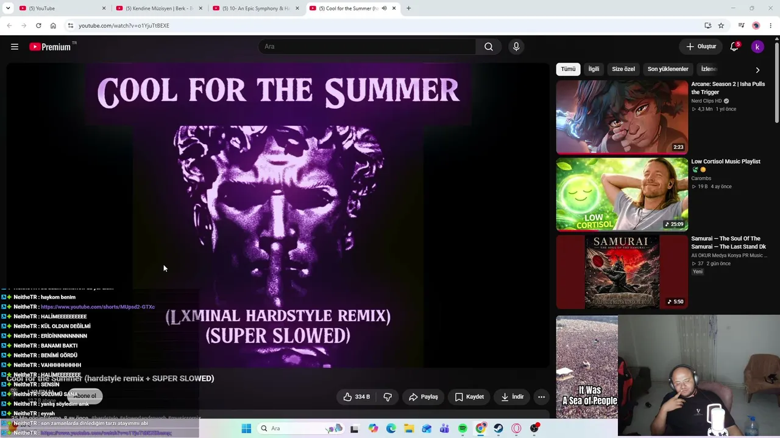Viewport: 780px width, 438px height.
Task: Click the İndir download button
Action: tap(512, 397)
